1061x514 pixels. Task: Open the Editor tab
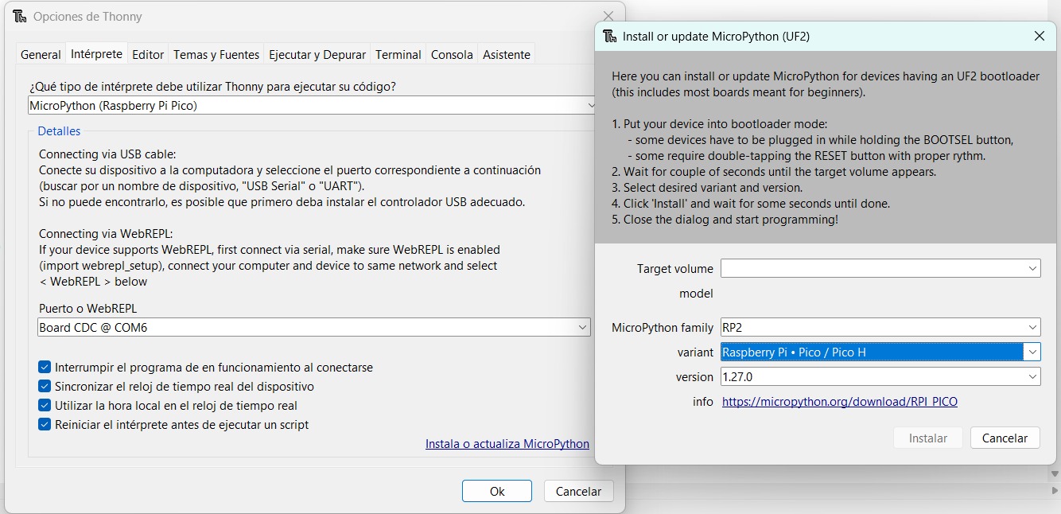click(148, 54)
